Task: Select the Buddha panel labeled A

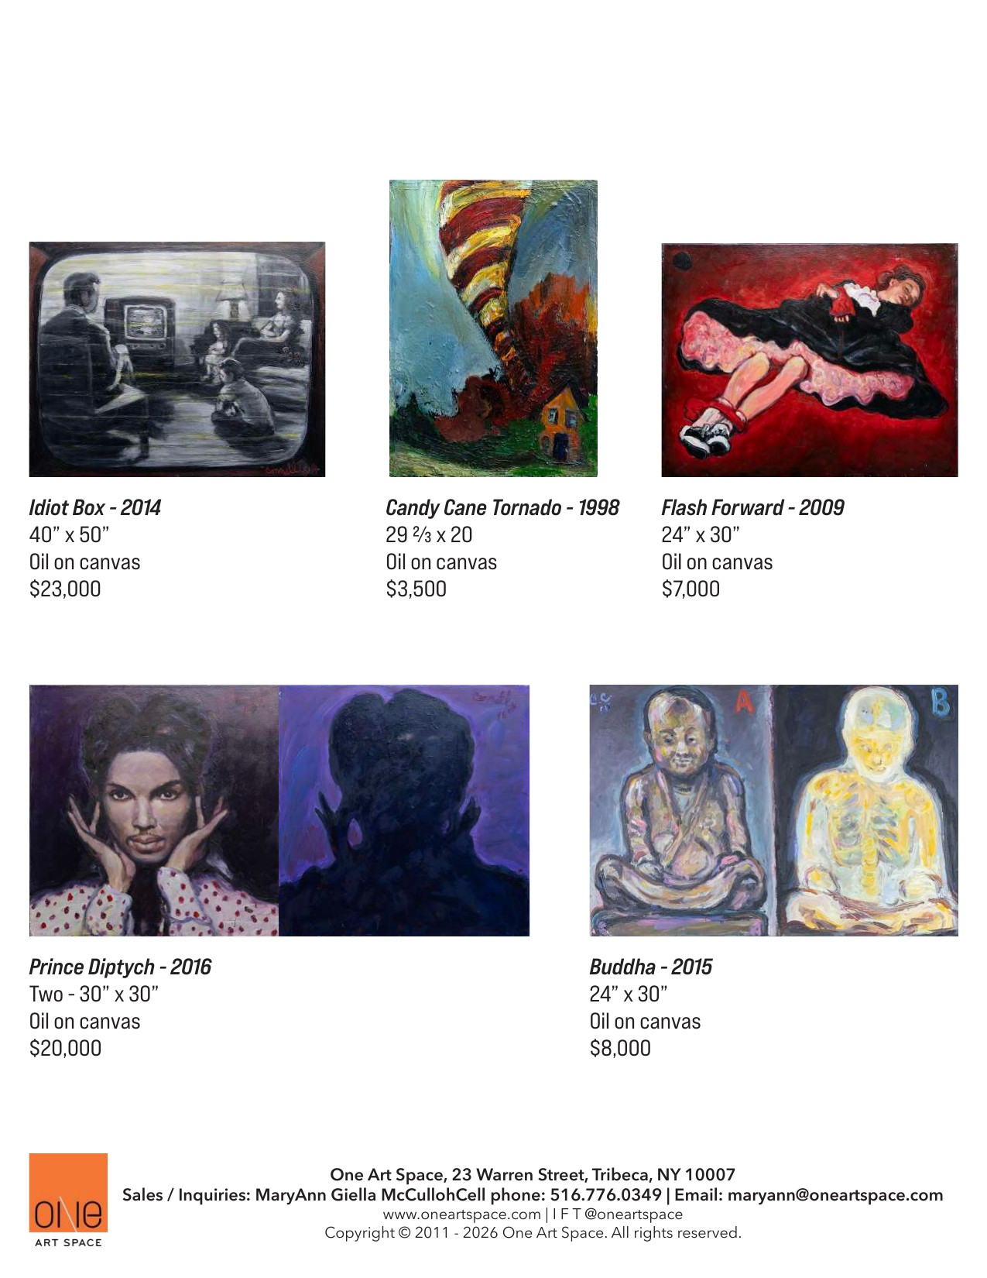Action: tap(681, 810)
